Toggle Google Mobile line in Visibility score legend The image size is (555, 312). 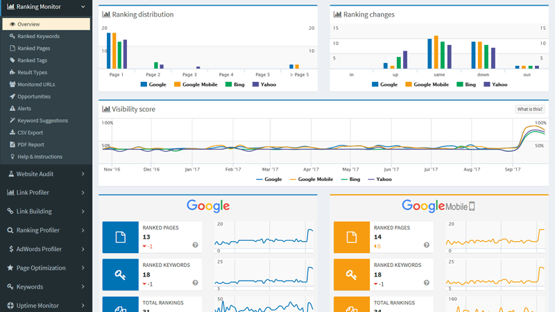[x=311, y=180]
